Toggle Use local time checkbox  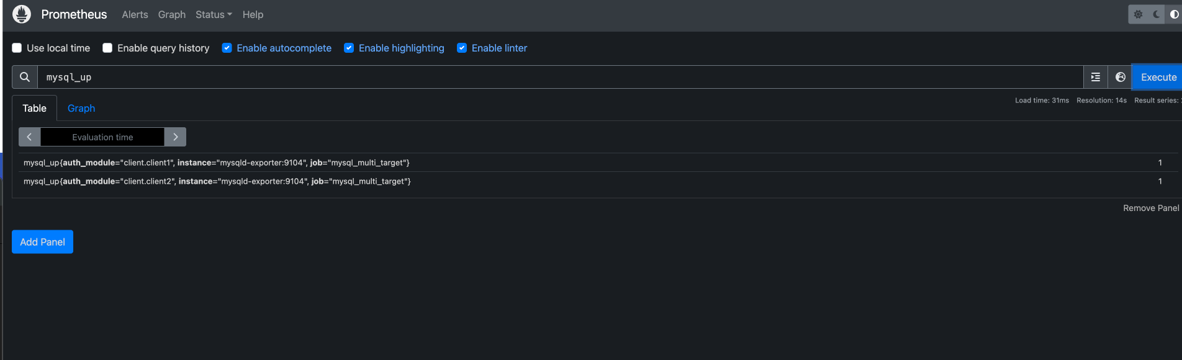(17, 48)
